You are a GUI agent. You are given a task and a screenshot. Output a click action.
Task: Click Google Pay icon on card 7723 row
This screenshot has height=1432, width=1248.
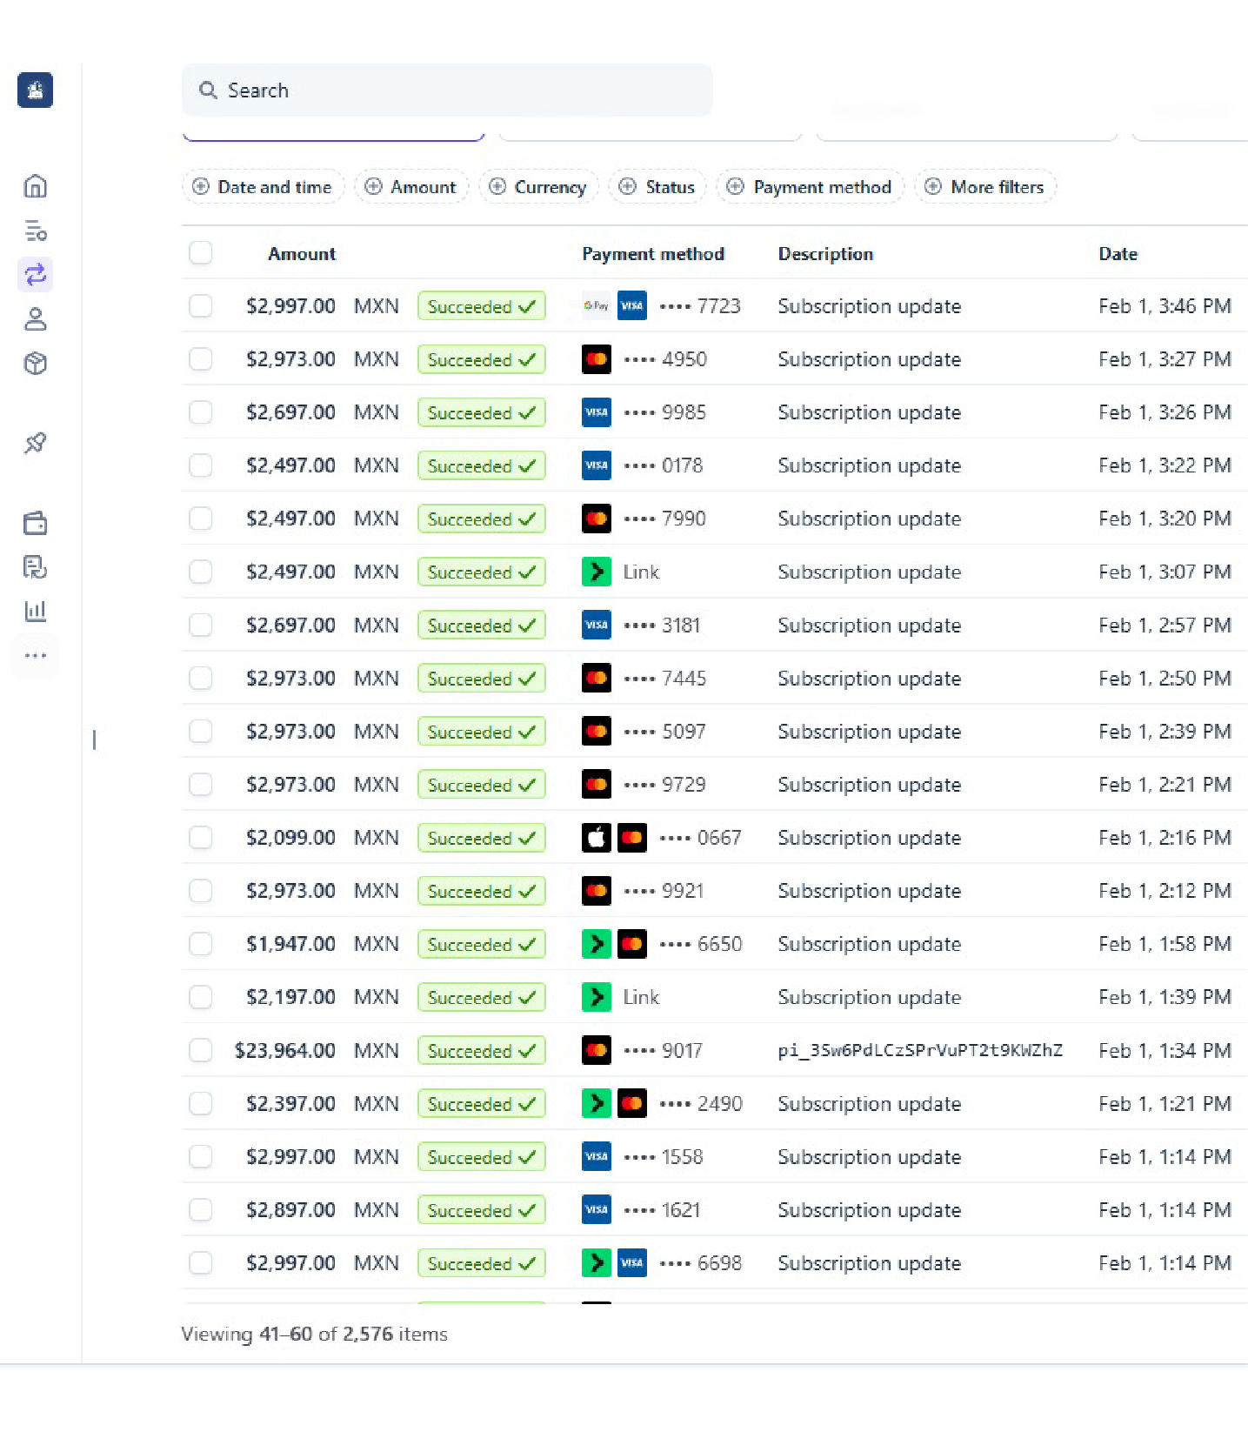[596, 306]
